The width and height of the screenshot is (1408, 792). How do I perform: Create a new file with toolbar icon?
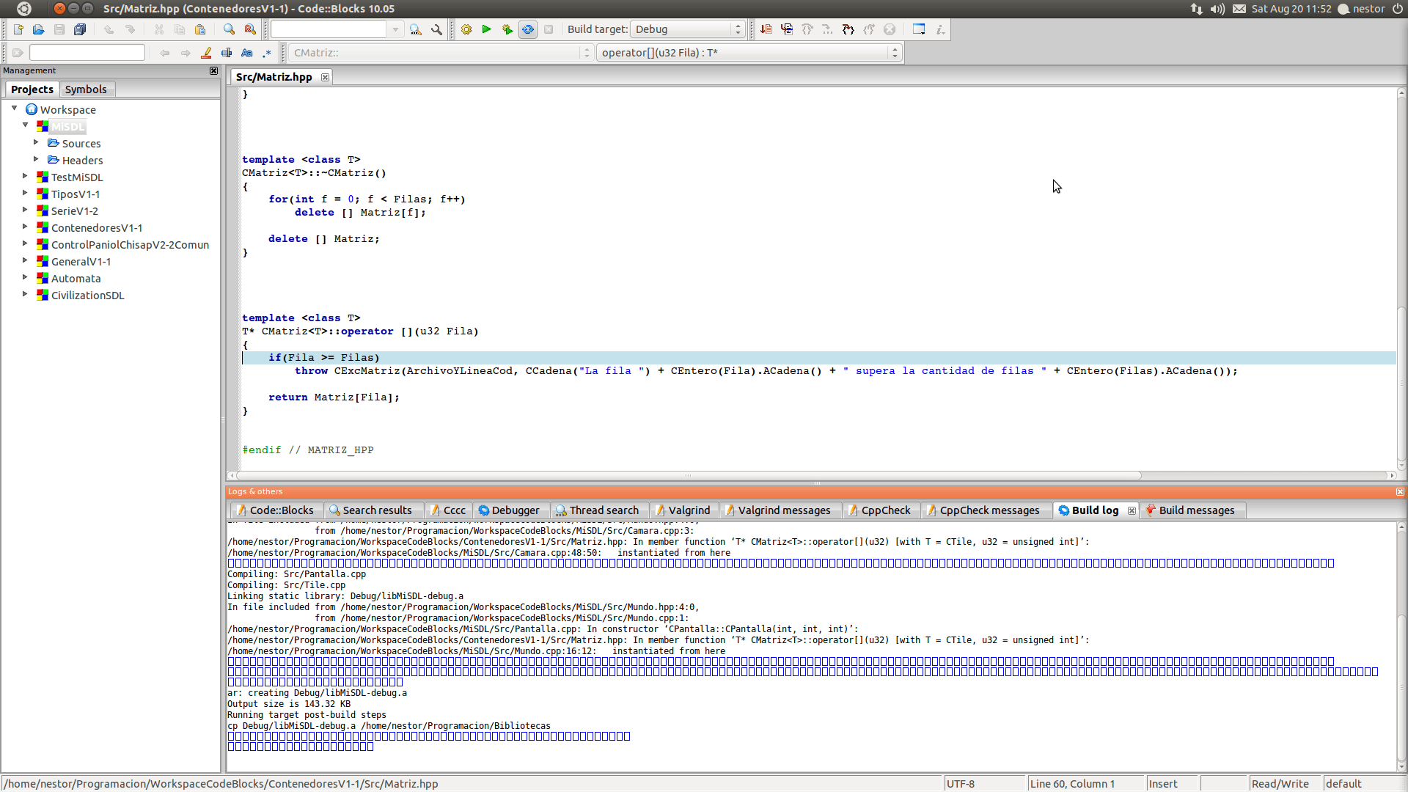(x=18, y=29)
